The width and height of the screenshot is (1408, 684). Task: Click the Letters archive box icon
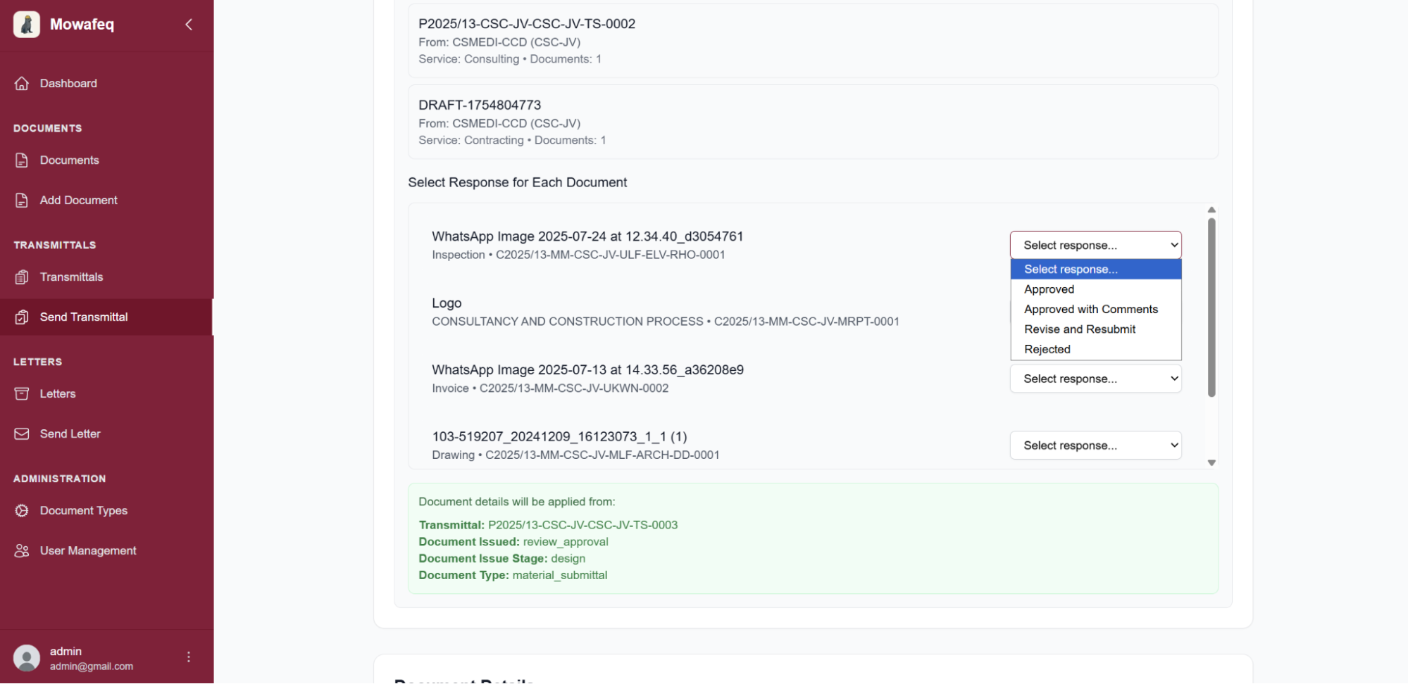(x=22, y=394)
